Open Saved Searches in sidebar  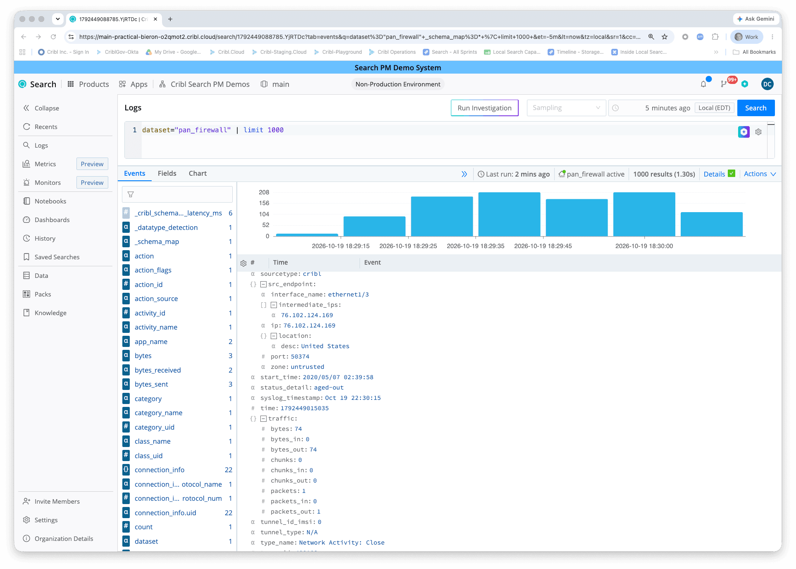(x=51, y=257)
